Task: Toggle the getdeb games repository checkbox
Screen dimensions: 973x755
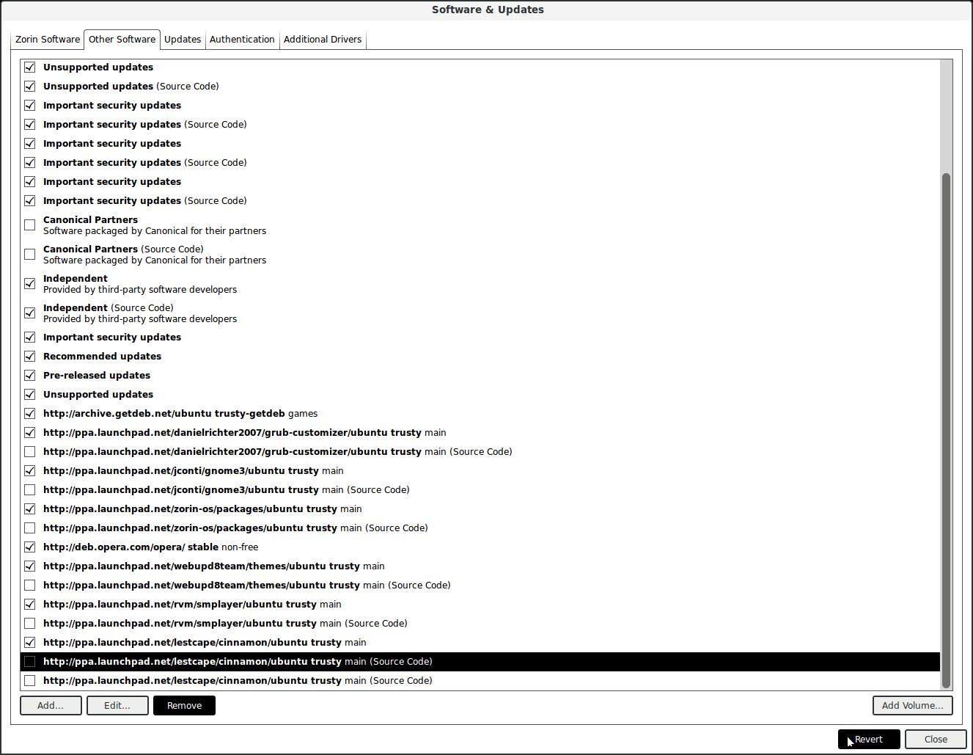Action: coord(30,414)
